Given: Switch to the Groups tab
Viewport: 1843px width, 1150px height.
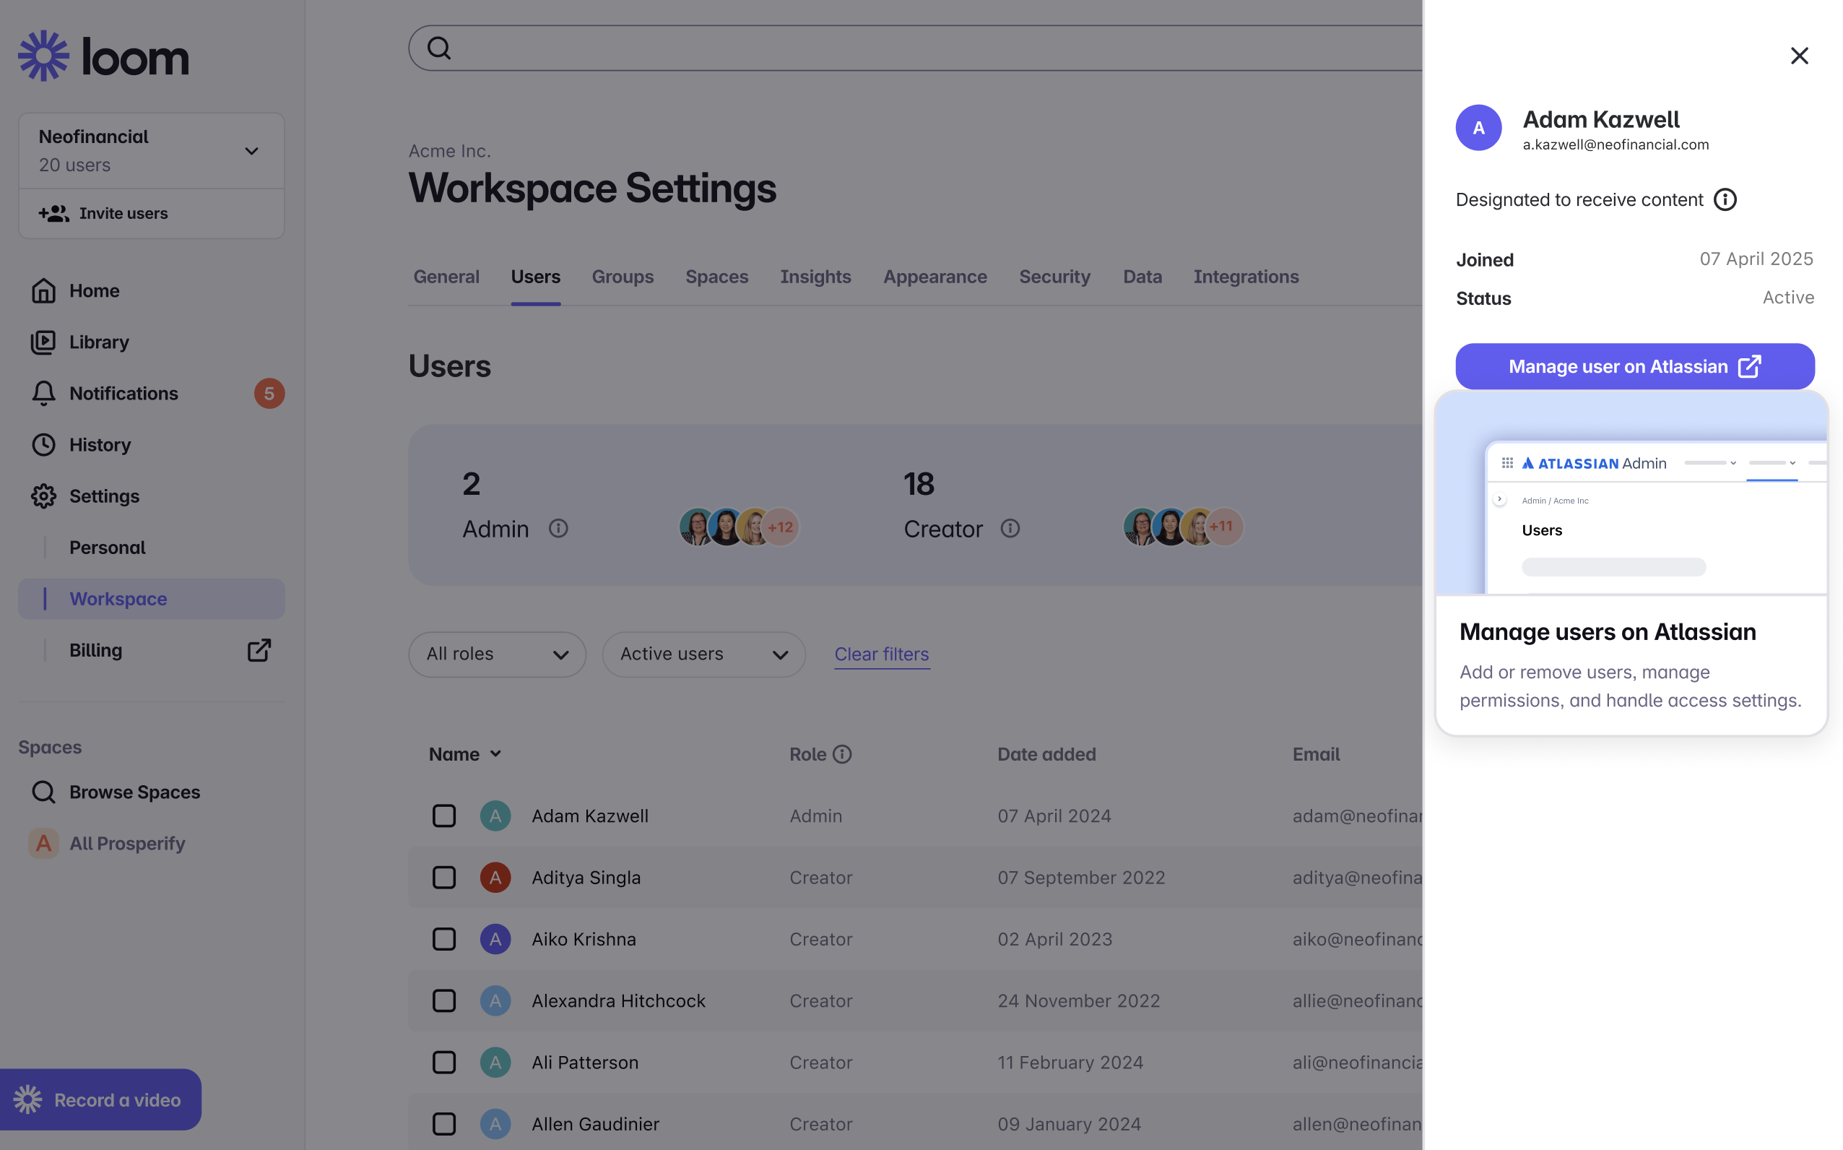Looking at the screenshot, I should click(x=623, y=277).
